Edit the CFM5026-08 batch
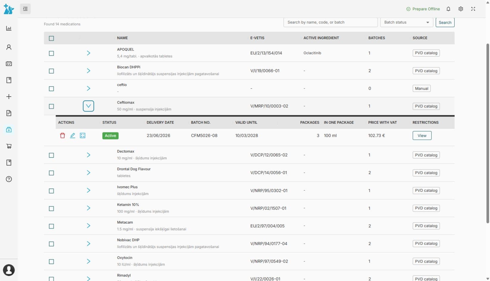Image resolution: width=490 pixels, height=281 pixels. click(x=73, y=136)
